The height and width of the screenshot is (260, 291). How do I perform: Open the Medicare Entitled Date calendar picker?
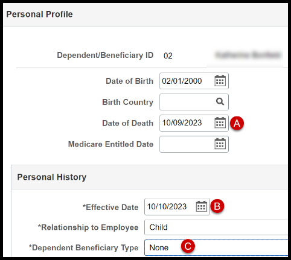click(220, 144)
